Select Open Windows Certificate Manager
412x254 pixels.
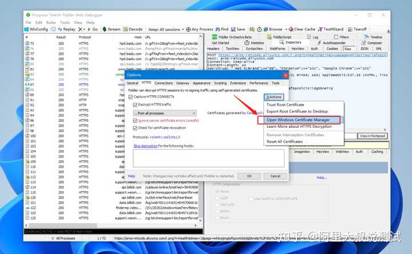tap(298, 120)
